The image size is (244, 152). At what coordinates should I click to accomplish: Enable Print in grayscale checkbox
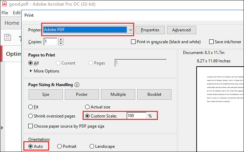click(133, 42)
